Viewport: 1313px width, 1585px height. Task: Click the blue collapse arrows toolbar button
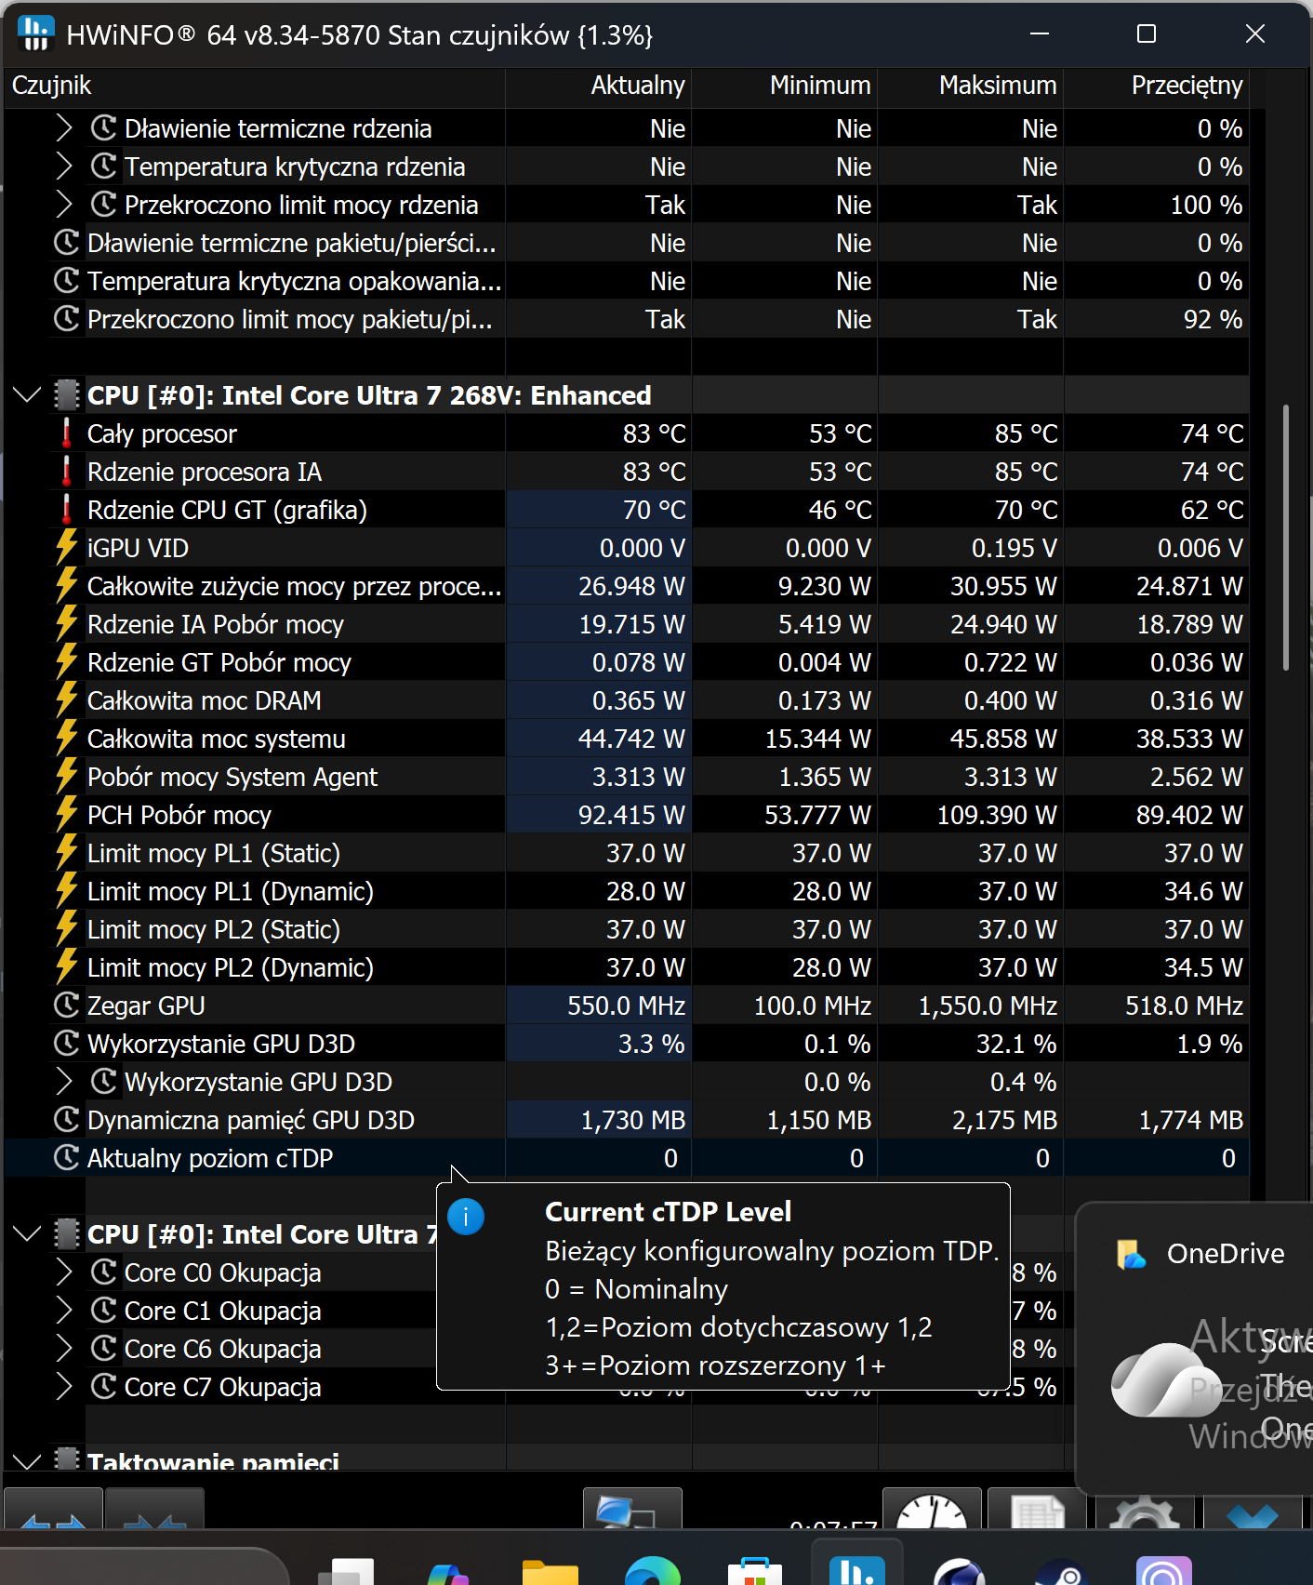(x=154, y=1511)
